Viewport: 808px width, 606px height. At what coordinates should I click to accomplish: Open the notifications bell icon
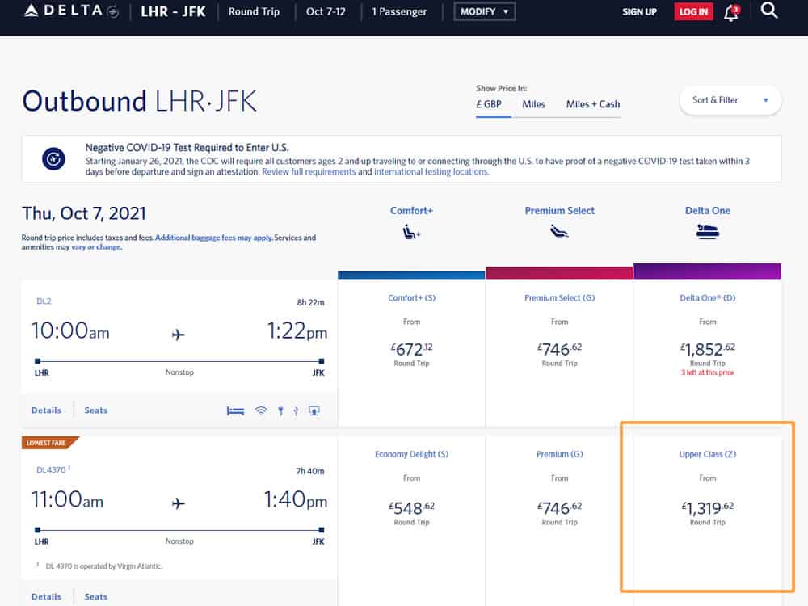click(x=732, y=12)
